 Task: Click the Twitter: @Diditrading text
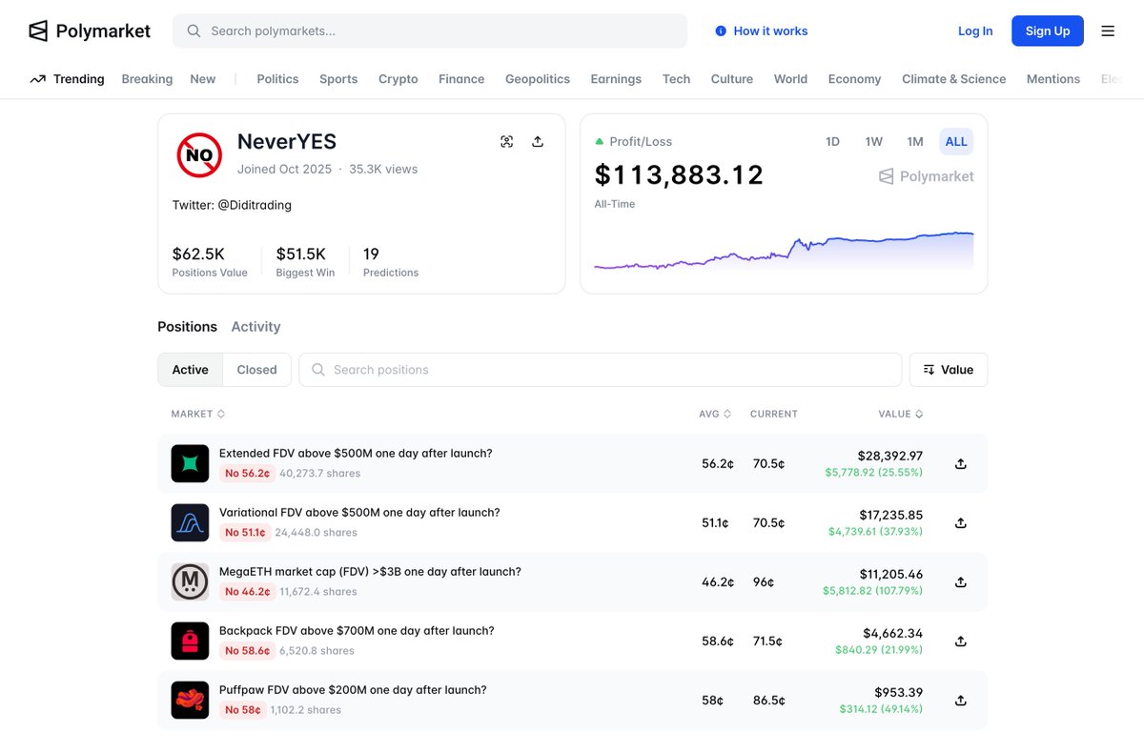pyautogui.click(x=232, y=205)
